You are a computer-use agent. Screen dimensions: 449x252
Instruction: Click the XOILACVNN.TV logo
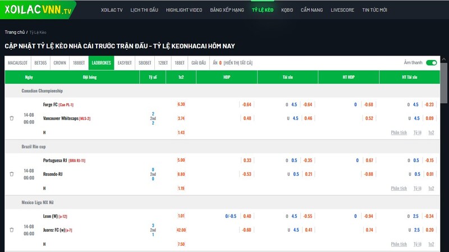click(38, 10)
